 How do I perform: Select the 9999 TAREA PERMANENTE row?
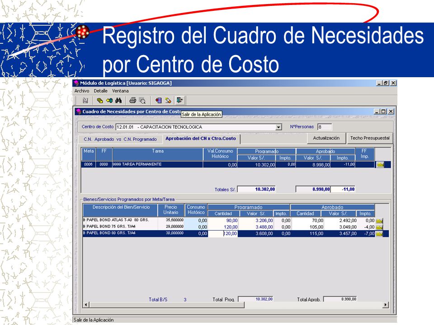236,165
